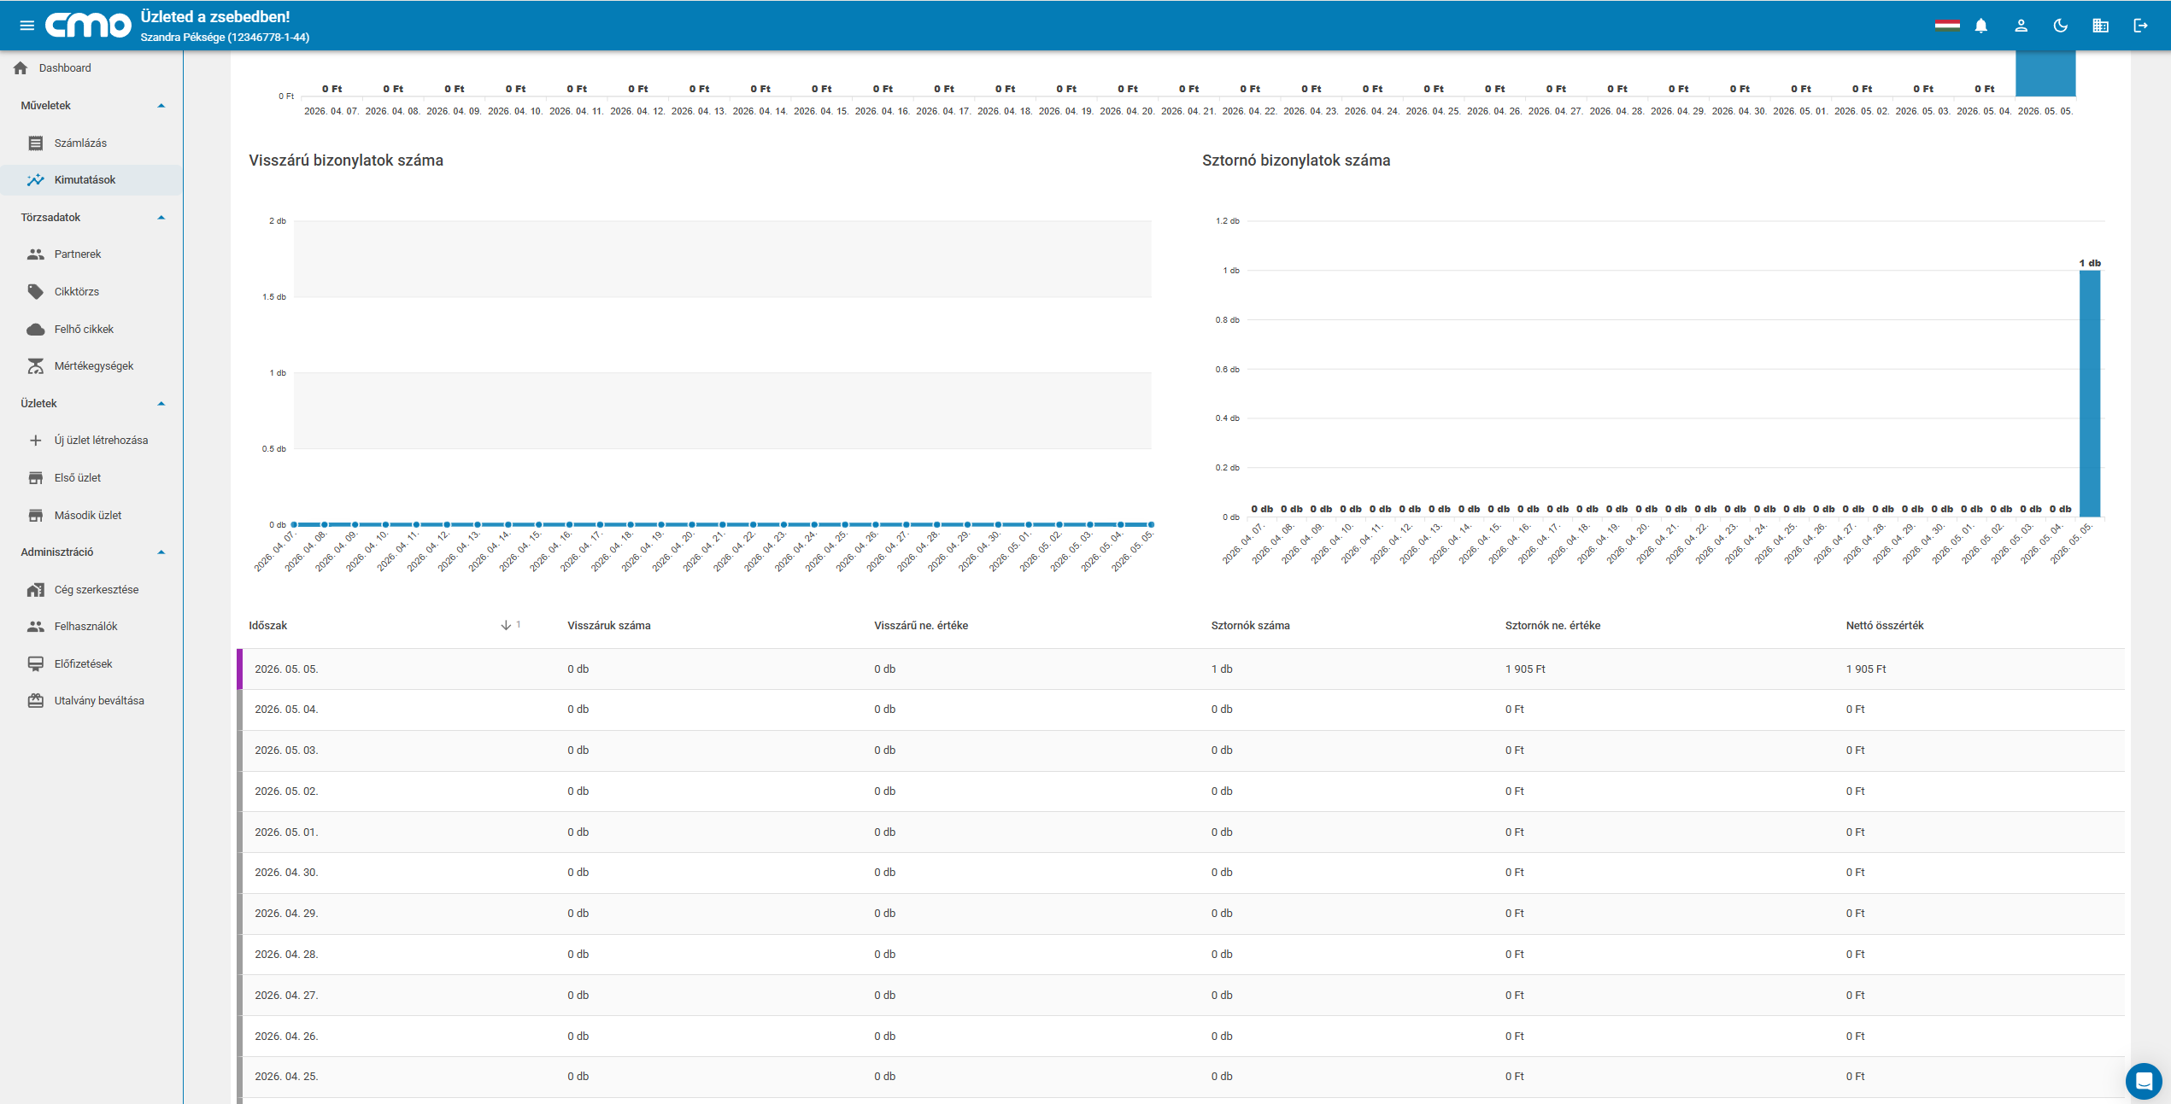Open the chat support bubble
This screenshot has height=1104, width=2171.
coord(2143,1081)
